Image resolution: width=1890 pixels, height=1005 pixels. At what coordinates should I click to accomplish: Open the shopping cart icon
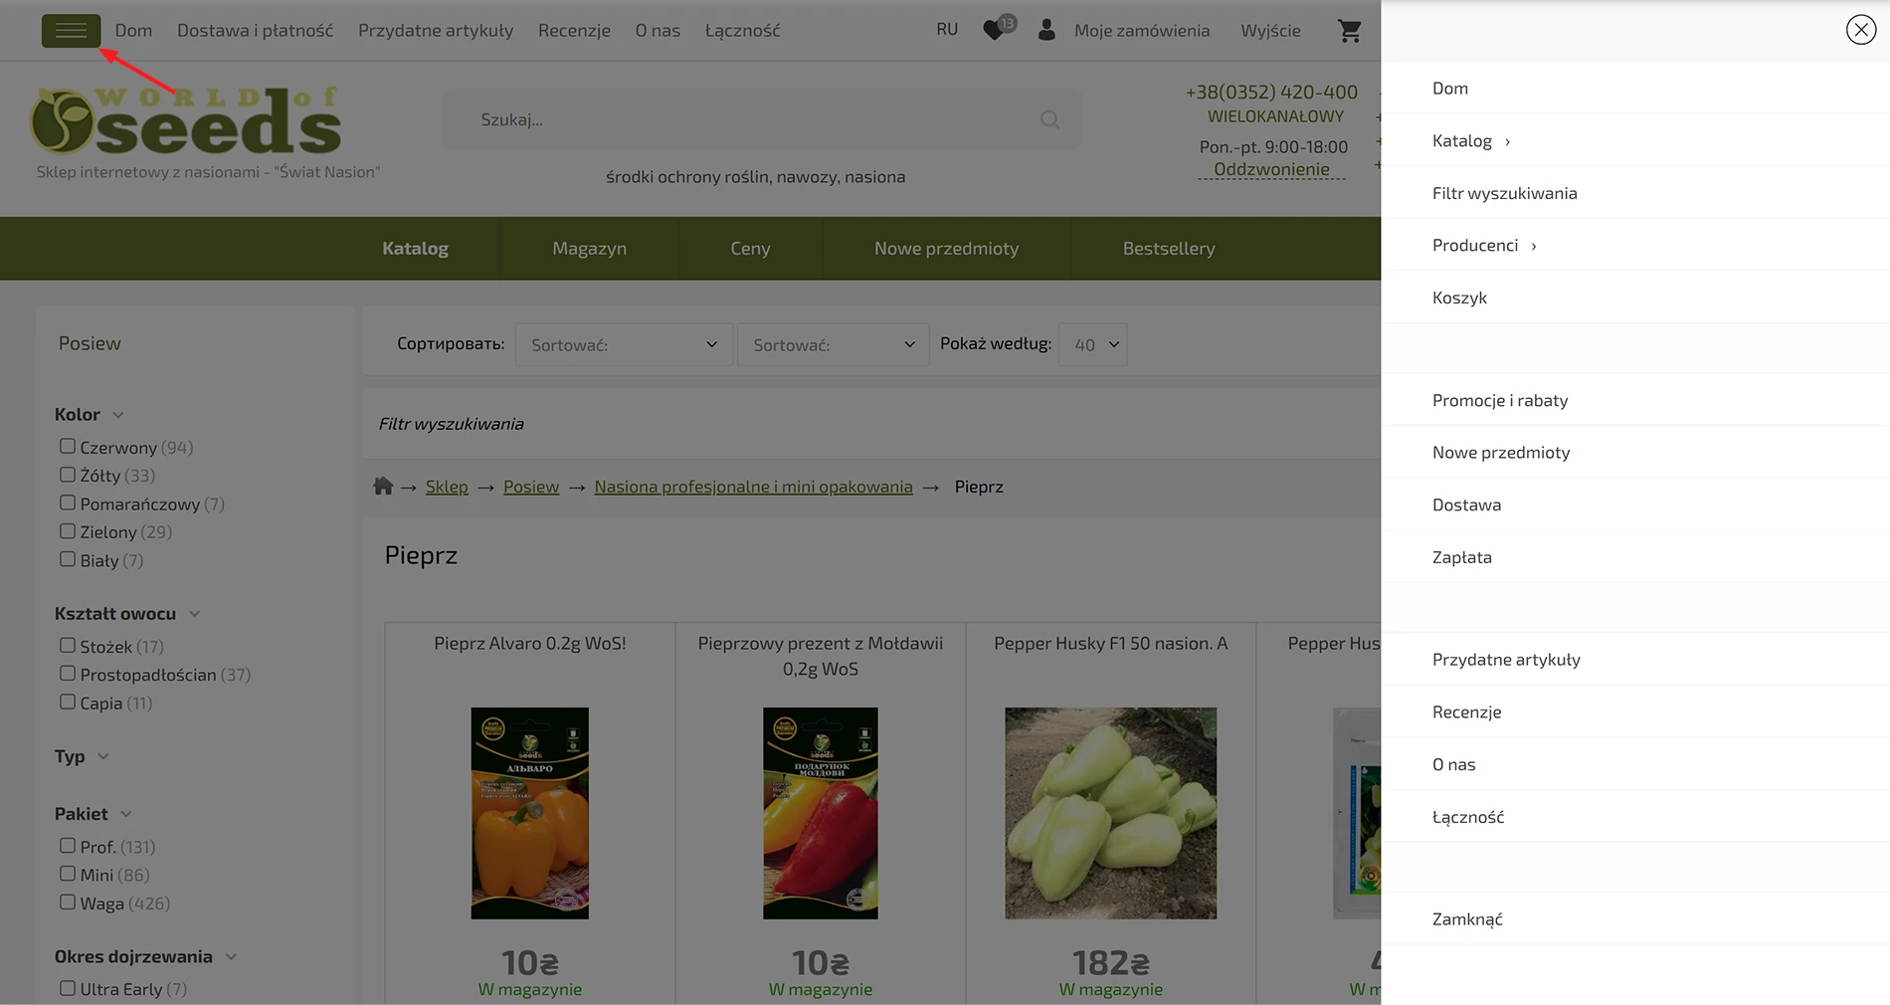1349,31
